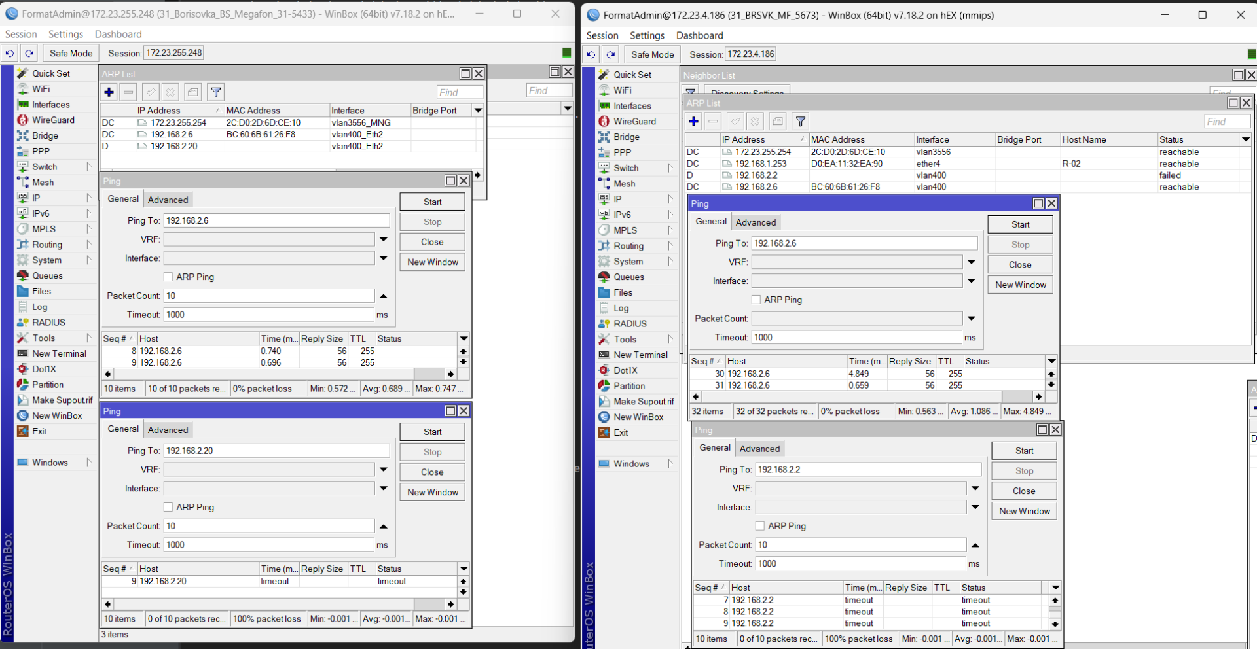The image size is (1257, 649).
Task: Click the Undo icon in right WinBox window
Action: click(x=591, y=54)
